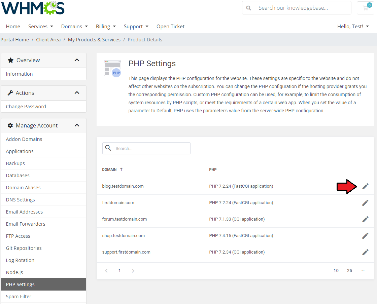
Task: Open the Domains dropdown menu
Action: (74, 27)
